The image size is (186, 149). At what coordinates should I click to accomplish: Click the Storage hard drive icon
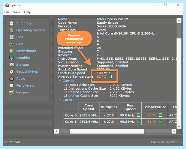(11, 65)
